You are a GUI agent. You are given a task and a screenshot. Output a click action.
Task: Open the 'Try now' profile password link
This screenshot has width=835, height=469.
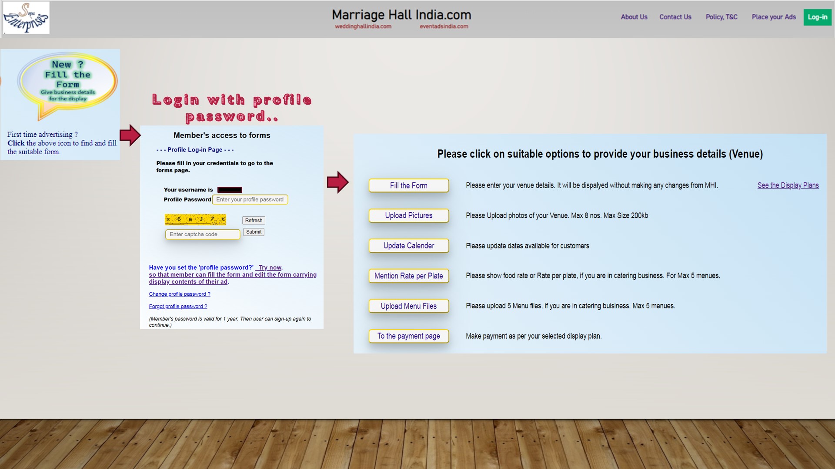click(x=270, y=268)
